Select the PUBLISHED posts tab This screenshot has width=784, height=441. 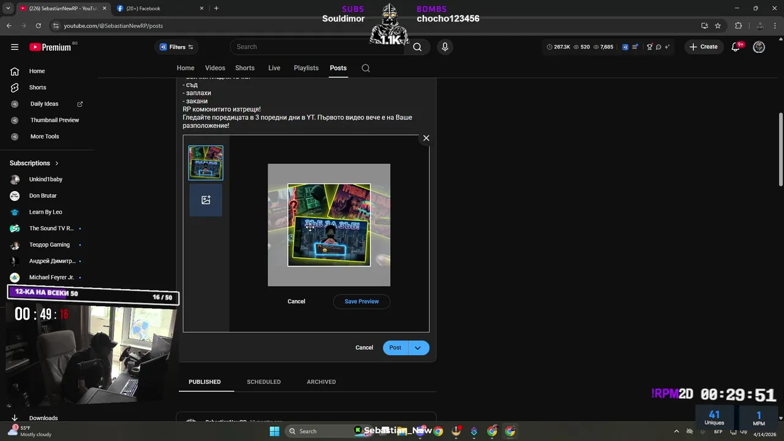pyautogui.click(x=205, y=382)
